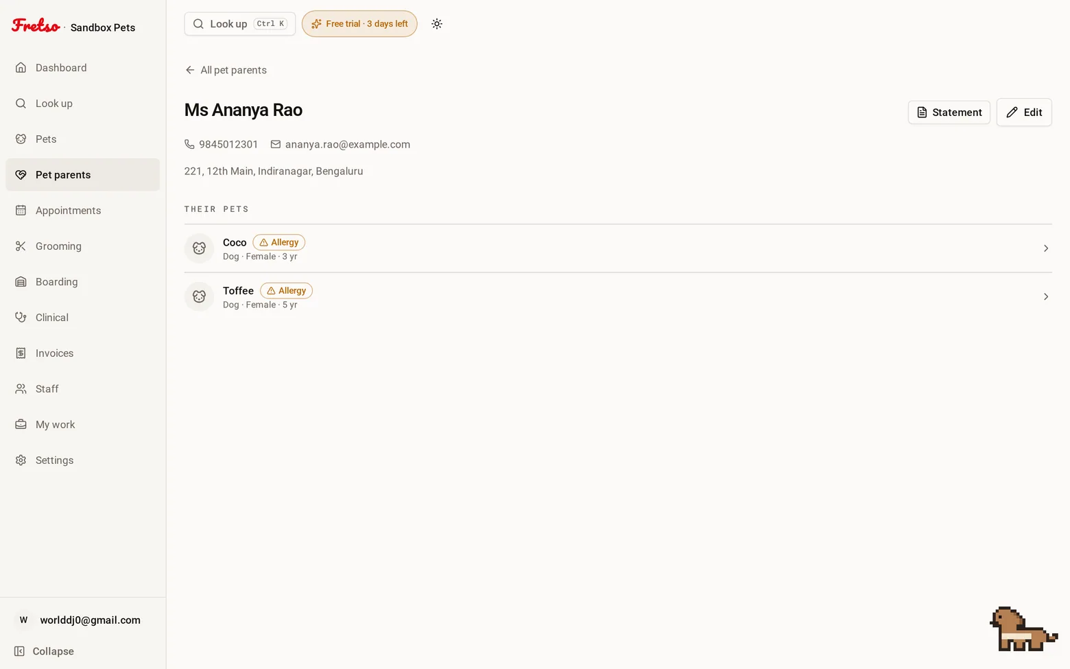The width and height of the screenshot is (1070, 669).
Task: Click the email ananya.rao@example.com
Action: (348, 145)
